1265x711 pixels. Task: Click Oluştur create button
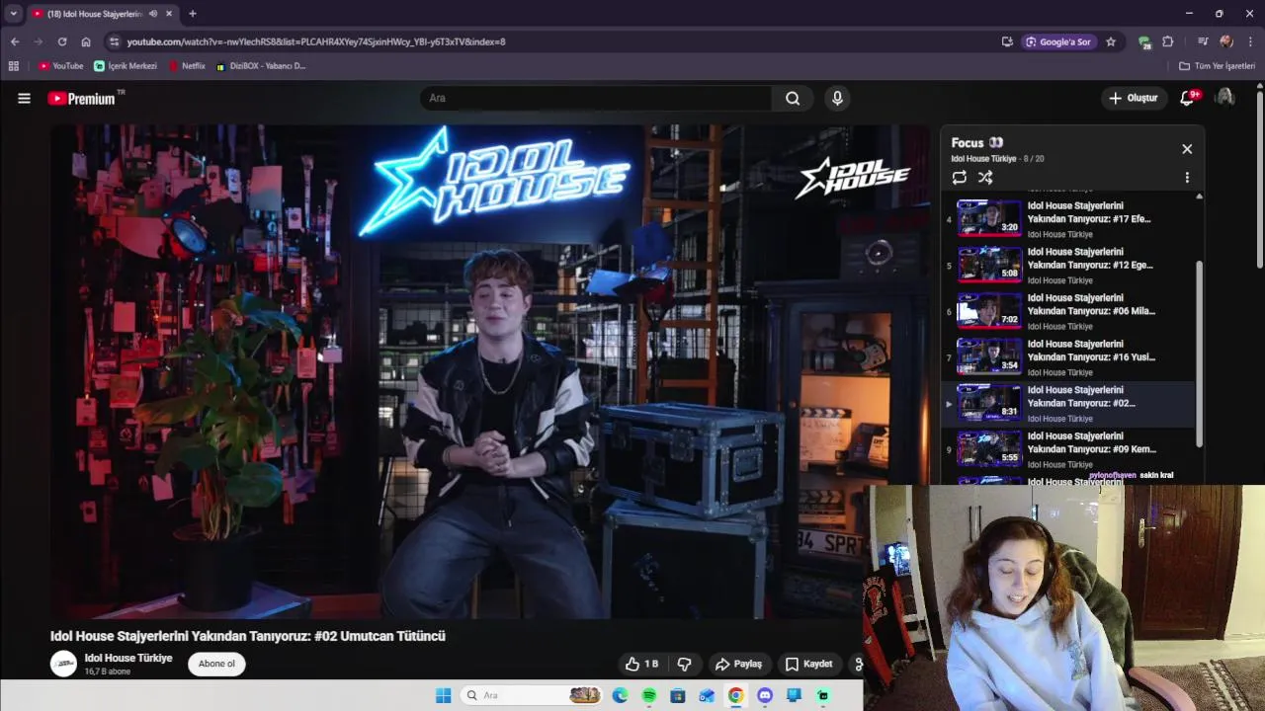point(1134,98)
